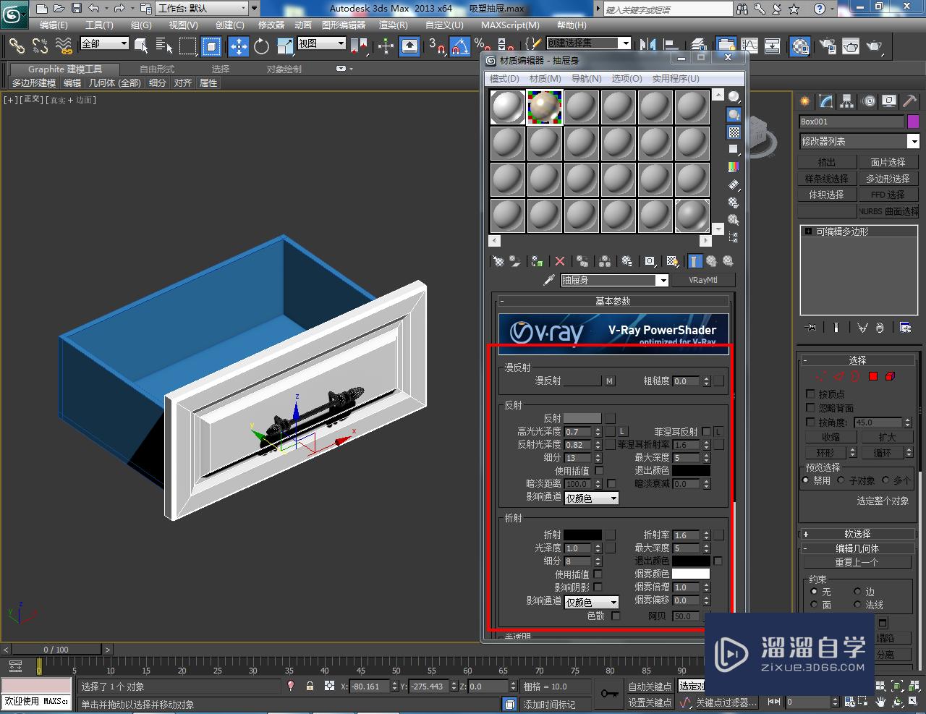Viewport: 926px width, 714px height.
Task: Toggle sample background checker icon
Action: 734,132
